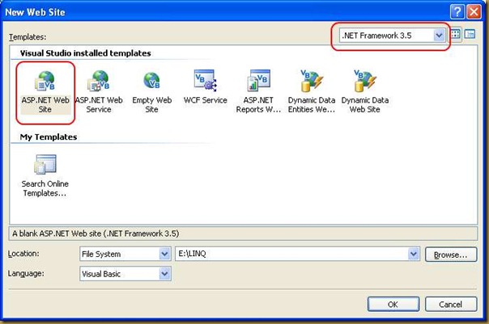Confirm with the OK button

393,304
